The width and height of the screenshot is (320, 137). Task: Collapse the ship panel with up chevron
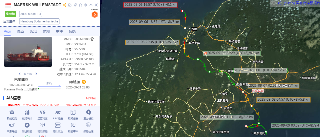[91, 5]
